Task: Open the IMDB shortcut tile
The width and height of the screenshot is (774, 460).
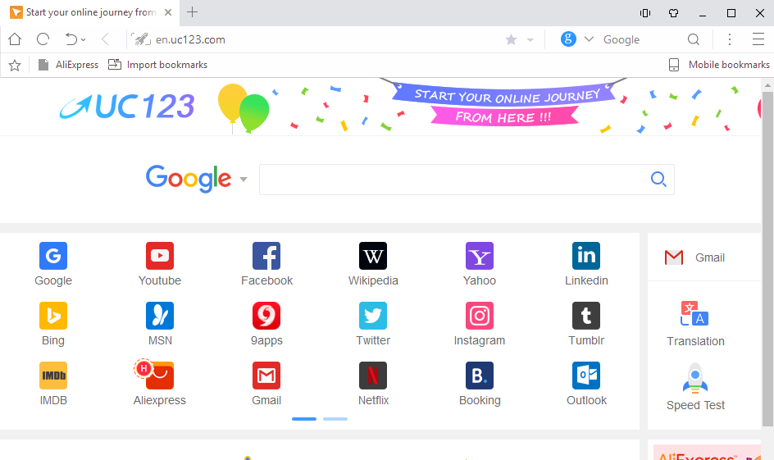Action: [53, 384]
